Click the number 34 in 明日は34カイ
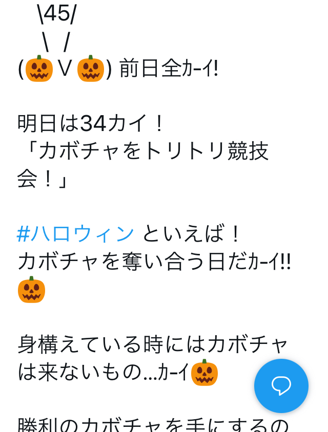Viewport: 328px width, 432px height. [x=93, y=124]
